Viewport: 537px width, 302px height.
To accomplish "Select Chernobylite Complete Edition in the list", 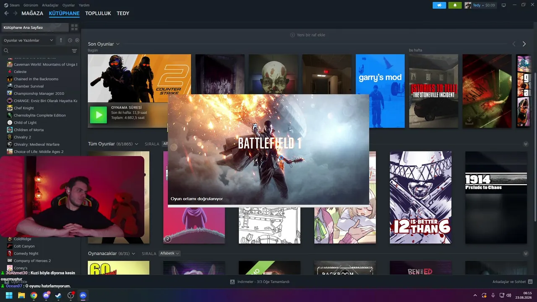I will (x=40, y=115).
